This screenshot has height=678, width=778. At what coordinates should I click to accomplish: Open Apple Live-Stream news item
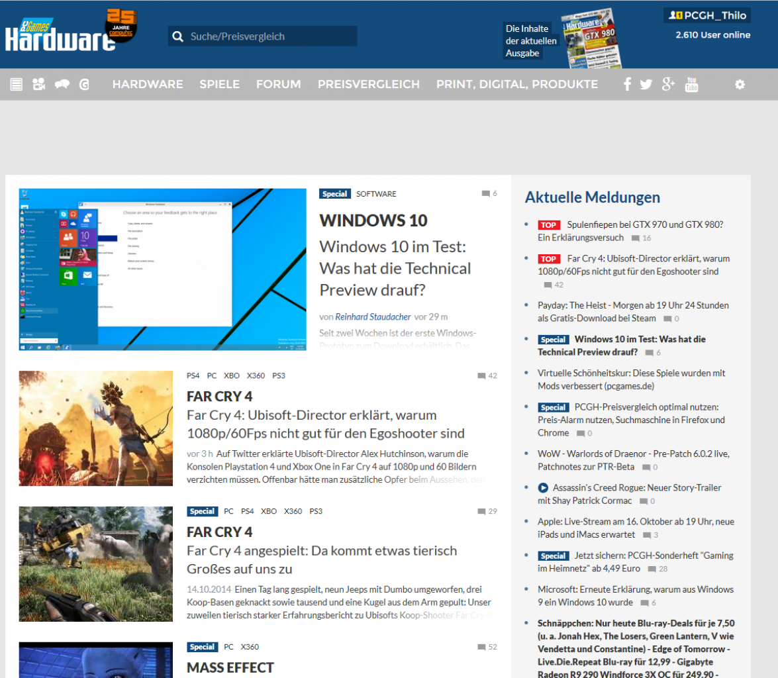[636, 528]
